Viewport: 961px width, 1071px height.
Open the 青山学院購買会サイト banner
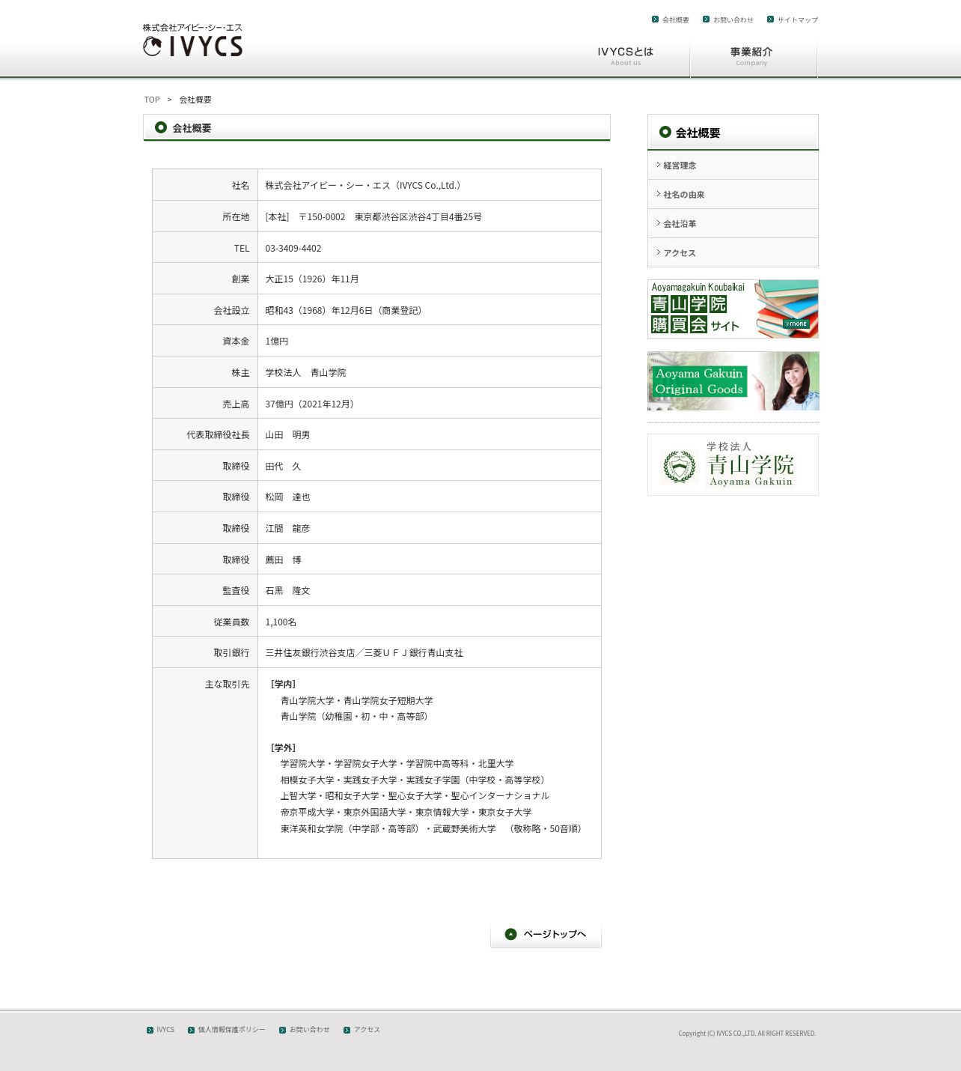pyautogui.click(x=733, y=309)
